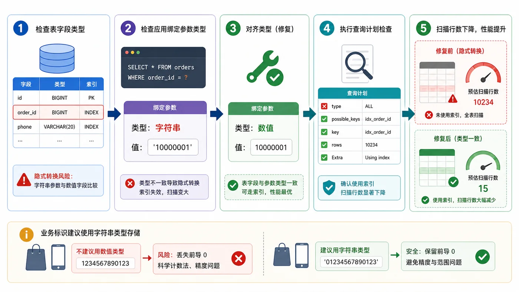Click shopping bag icon beside 不建议用数值类型
The width and height of the screenshot is (519, 292).
point(36,257)
